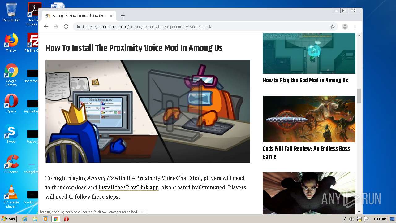Viewport: 396px width, 223px height.
Task: Open the mymatter desktop file
Action: click(32, 106)
